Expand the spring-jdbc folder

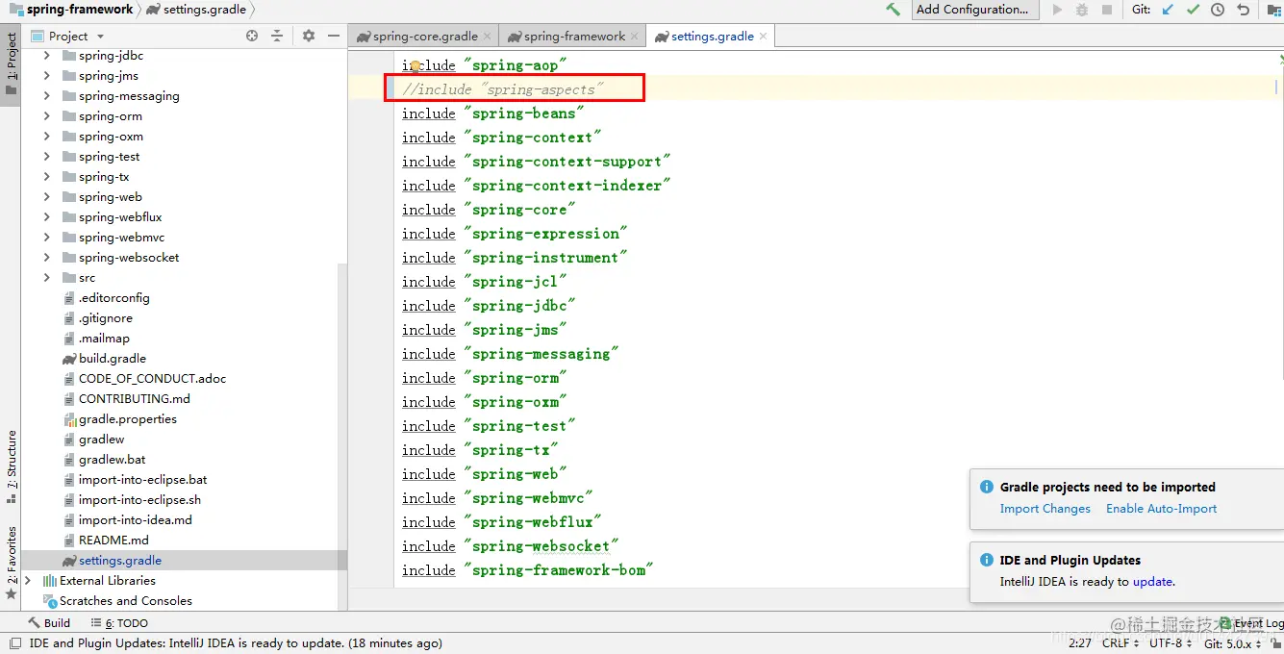[46, 56]
